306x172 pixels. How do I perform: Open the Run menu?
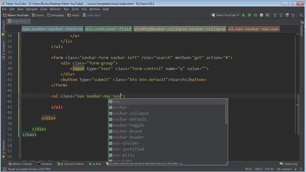pyautogui.click(x=66, y=9)
